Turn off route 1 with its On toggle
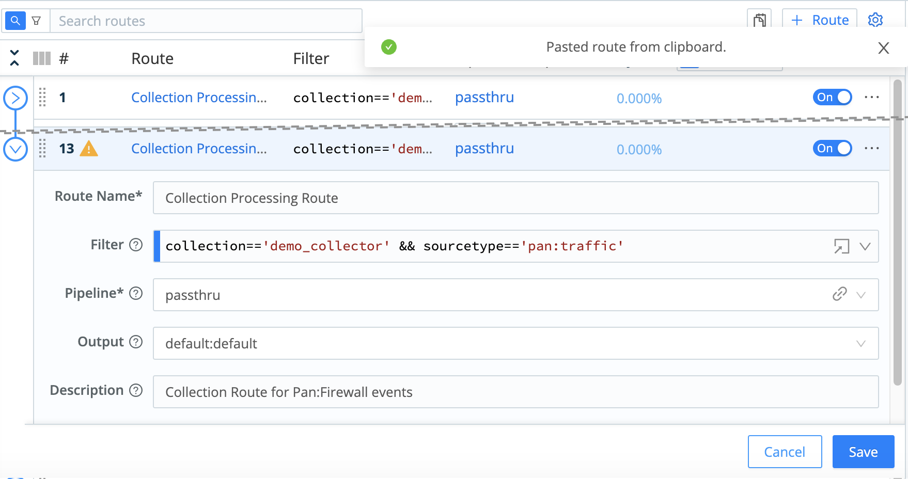The width and height of the screenshot is (908, 479). [x=832, y=97]
